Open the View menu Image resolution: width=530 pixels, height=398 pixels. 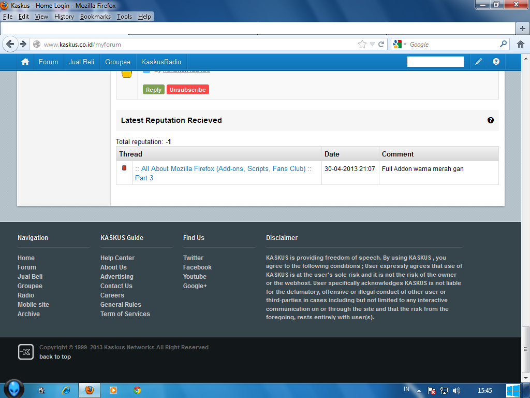pos(41,17)
